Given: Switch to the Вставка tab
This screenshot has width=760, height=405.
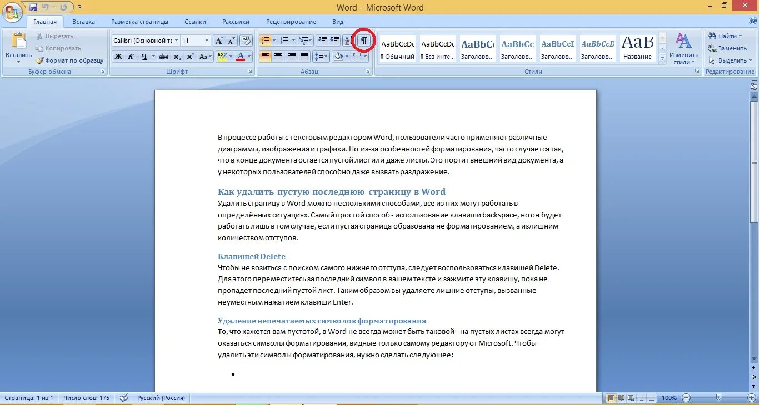Looking at the screenshot, I should click(x=83, y=22).
